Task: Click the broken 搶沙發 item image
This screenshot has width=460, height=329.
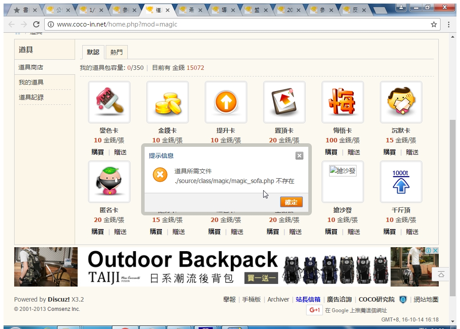Action: coord(343,171)
